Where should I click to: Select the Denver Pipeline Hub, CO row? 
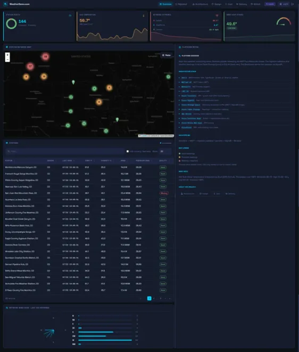tap(89, 265)
